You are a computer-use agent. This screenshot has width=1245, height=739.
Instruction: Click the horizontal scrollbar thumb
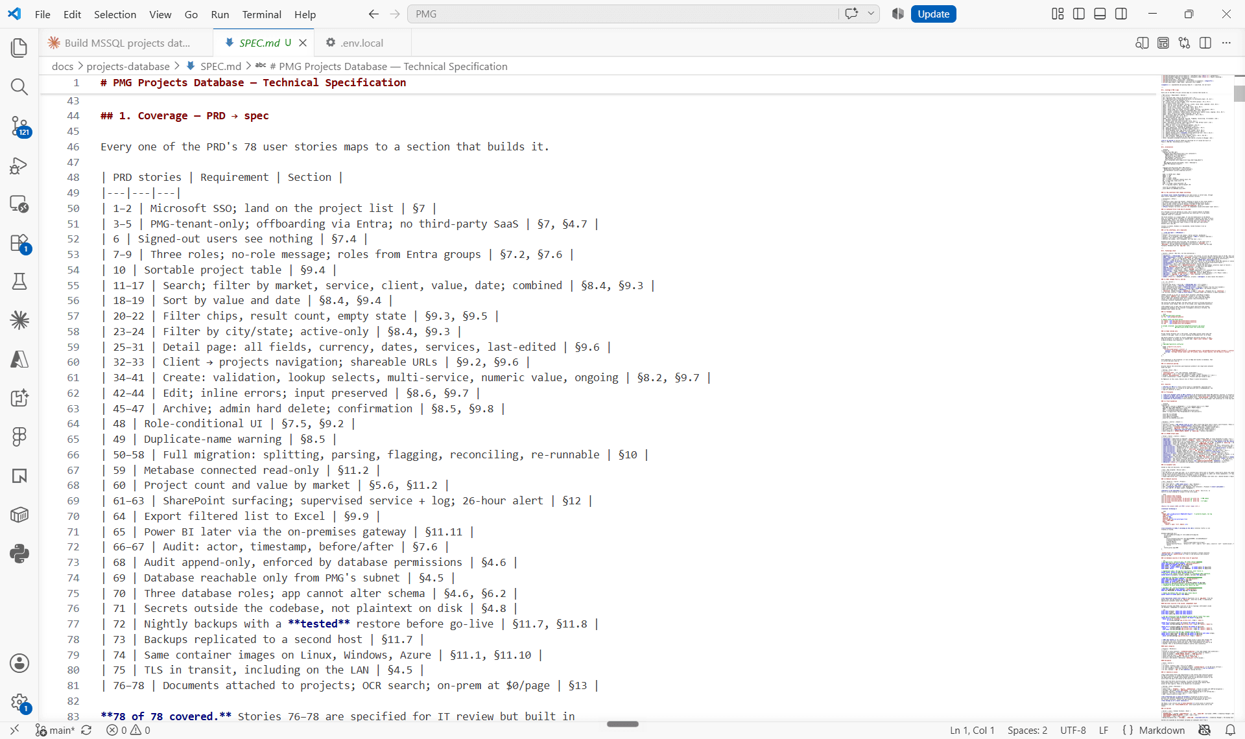tap(622, 724)
